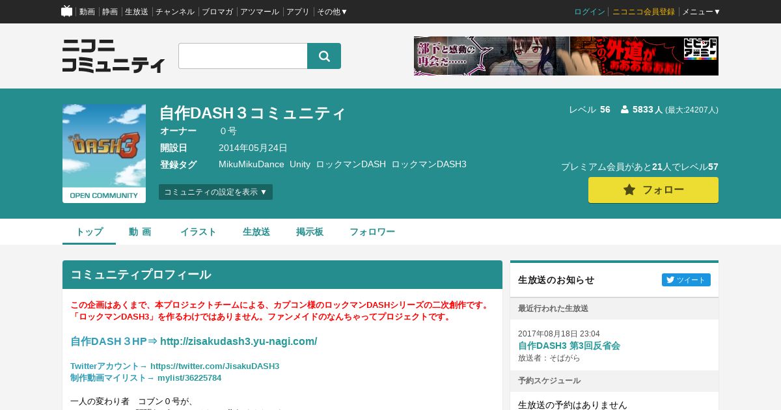
Task: Open the 自作DASH３HP website link
Action: 194,341
